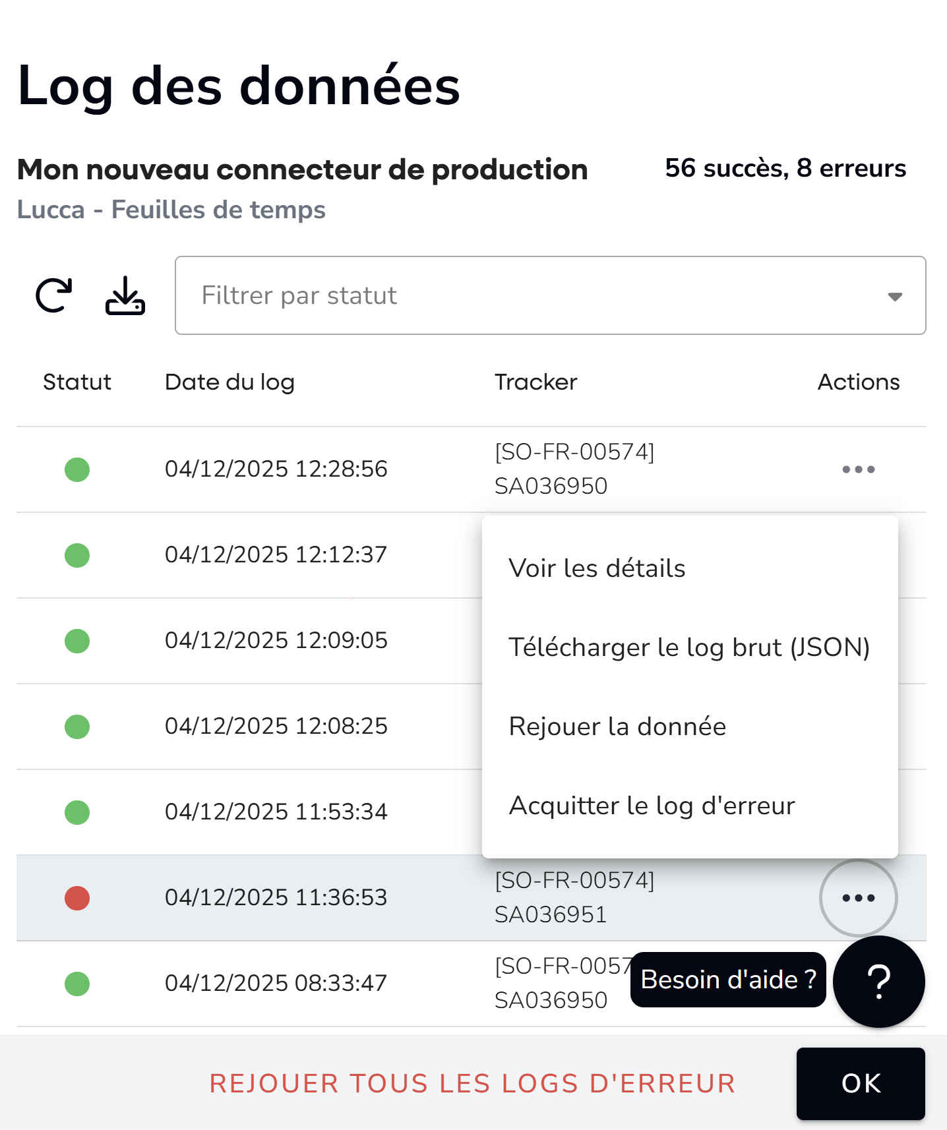Click the download logs icon

coord(125,295)
